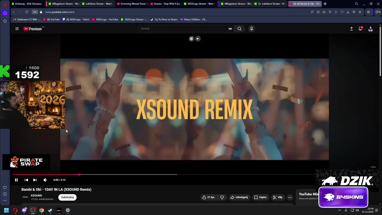Switch to Kickaway - Kick Giveaway tab
Viewport: 382px width, 215px height.
point(27,4)
